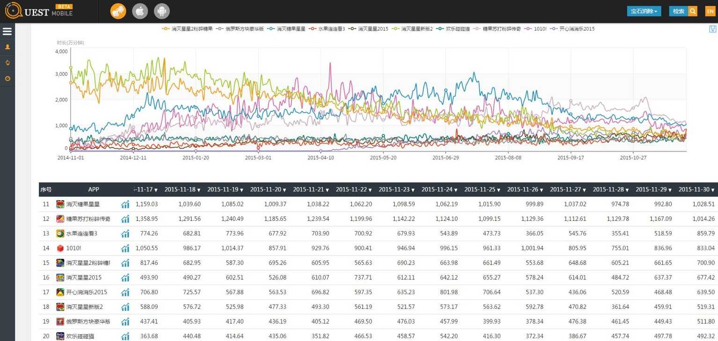
Task: Open trend chart icon for 水果连连看3
Action: [x=125, y=233]
